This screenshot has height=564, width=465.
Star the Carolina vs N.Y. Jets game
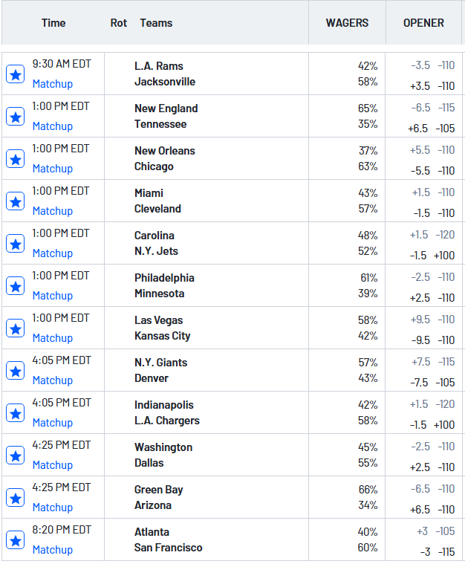click(x=15, y=243)
